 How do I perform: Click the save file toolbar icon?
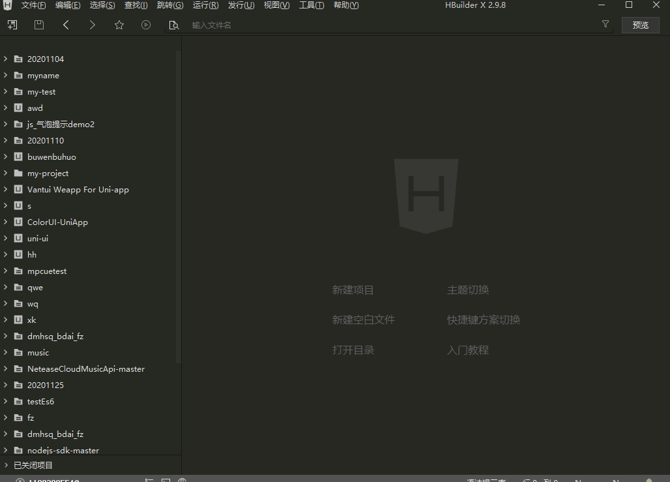click(x=39, y=25)
